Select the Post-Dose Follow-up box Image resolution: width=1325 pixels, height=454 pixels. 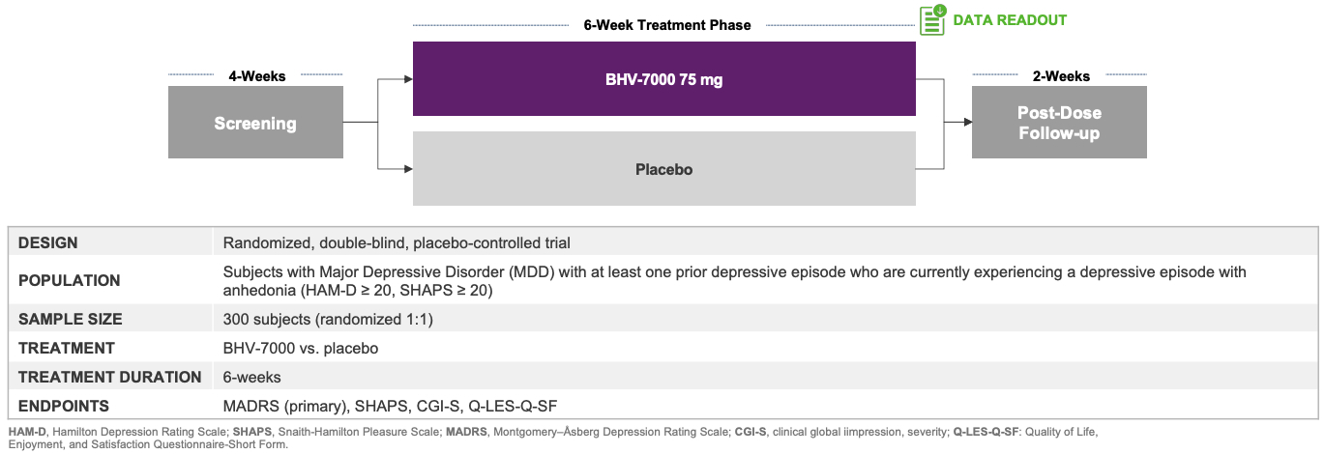[1059, 123]
